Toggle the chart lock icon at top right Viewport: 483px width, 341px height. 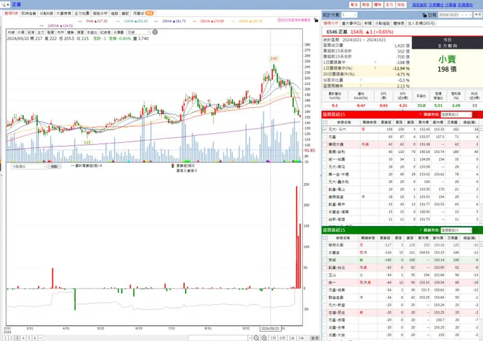tap(316, 20)
